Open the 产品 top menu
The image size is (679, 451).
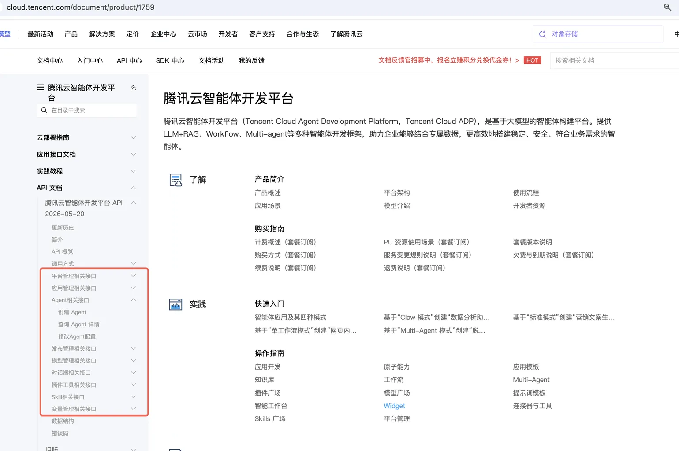click(x=71, y=34)
